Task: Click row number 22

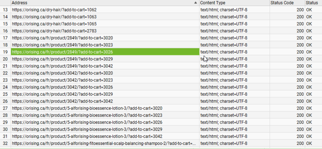Action: click(x=5, y=73)
